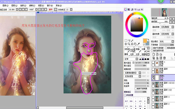The height and width of the screenshot is (109, 175).
Task: Create a new linework layer icon
Action: tap(157, 54)
